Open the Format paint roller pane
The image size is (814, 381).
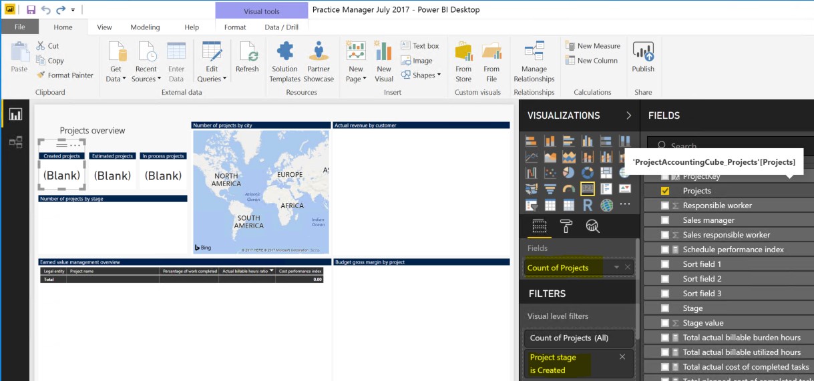click(x=566, y=226)
